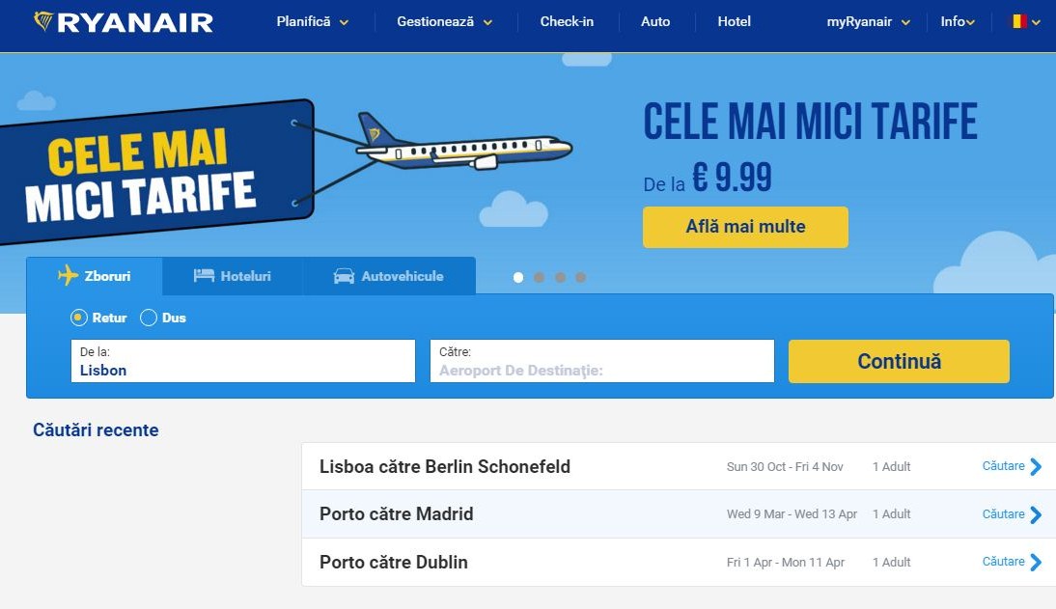
Task: Expand the Info navigation dropdown
Action: pyautogui.click(x=957, y=20)
